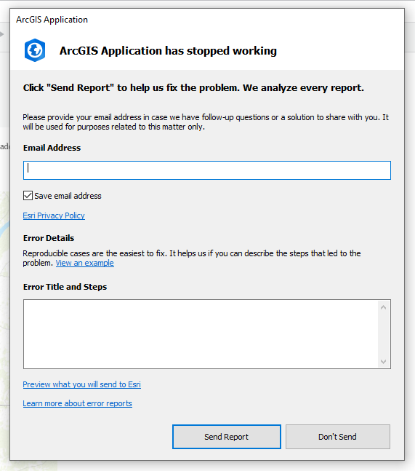This screenshot has height=471, width=415.
Task: Open the Esri Privacy Policy link
Action: click(54, 215)
